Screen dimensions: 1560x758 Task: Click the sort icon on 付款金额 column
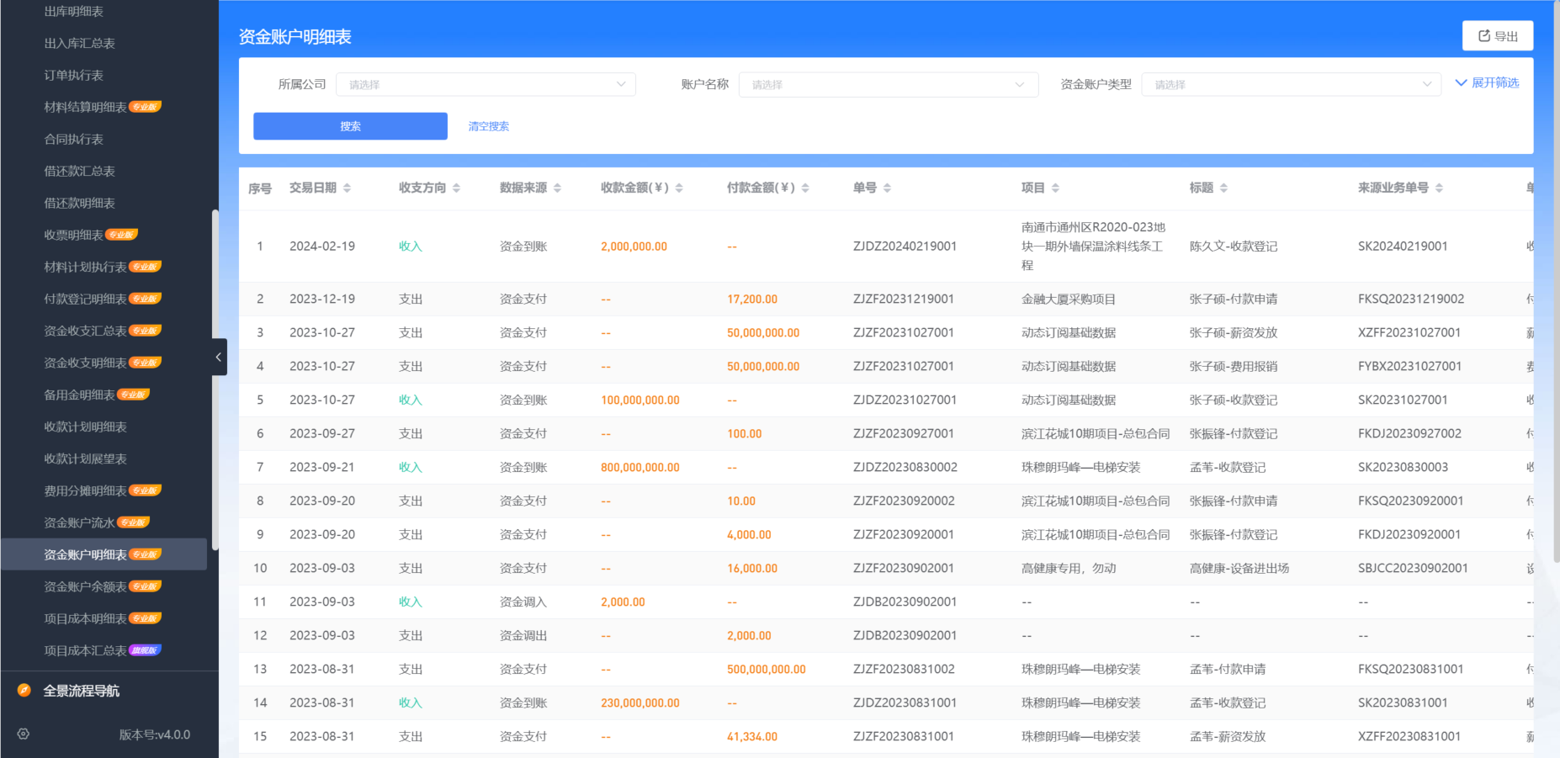pos(805,188)
